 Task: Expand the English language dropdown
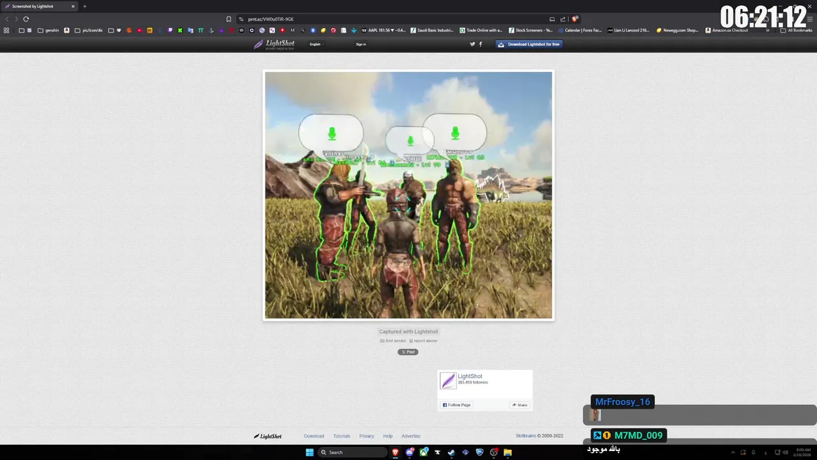pyautogui.click(x=317, y=44)
